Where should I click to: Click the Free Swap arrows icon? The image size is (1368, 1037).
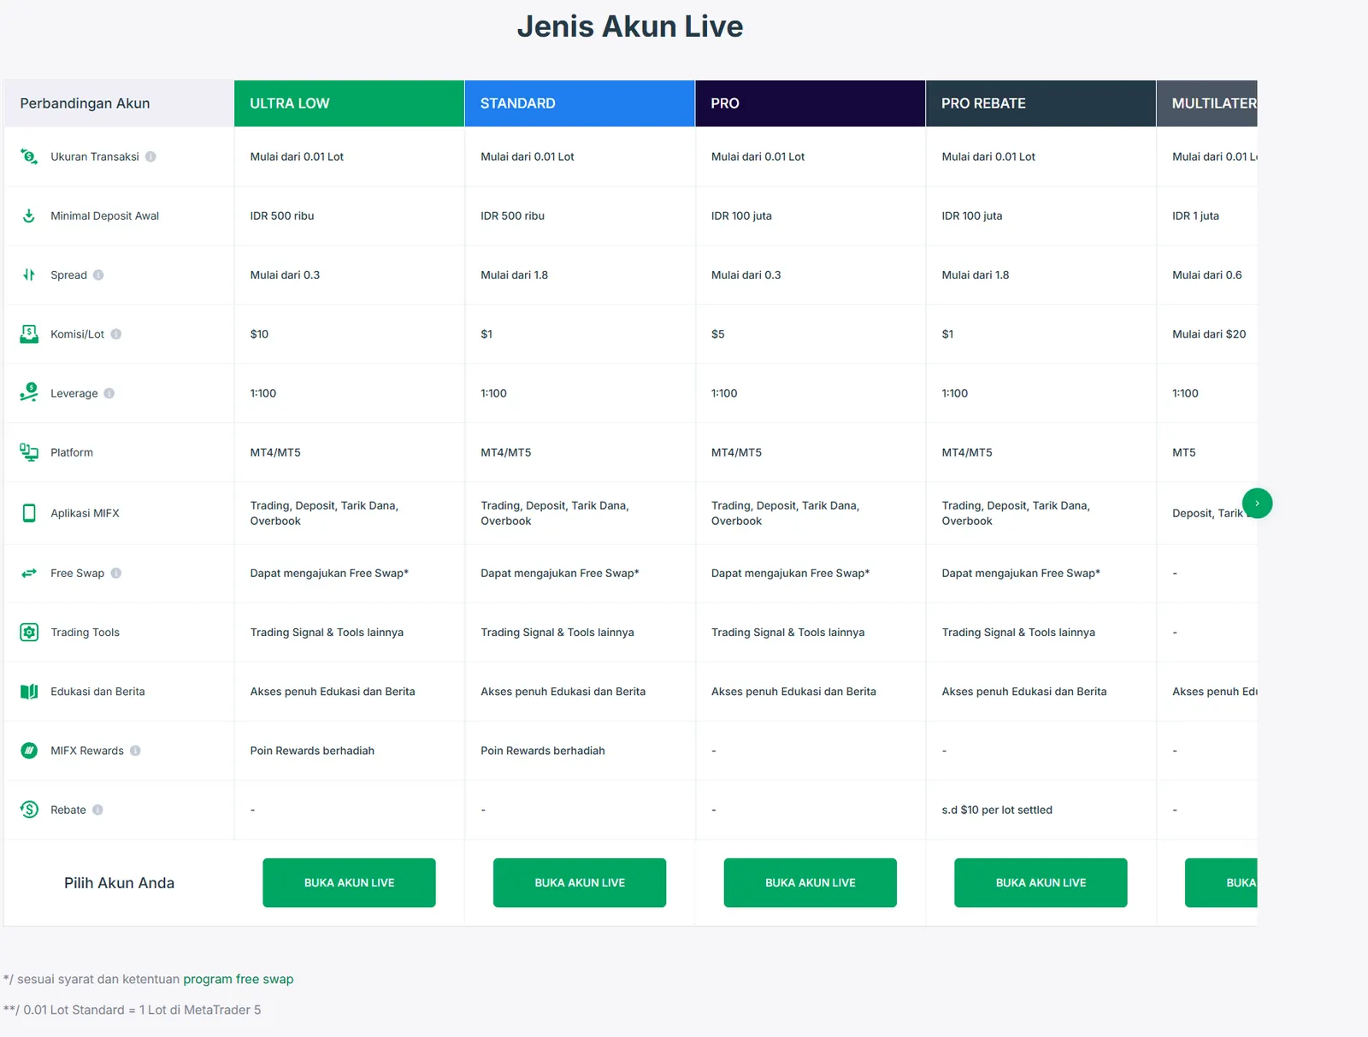click(x=29, y=573)
